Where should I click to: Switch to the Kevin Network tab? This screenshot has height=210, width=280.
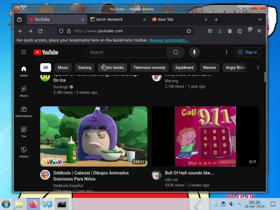pyautogui.click(x=118, y=19)
